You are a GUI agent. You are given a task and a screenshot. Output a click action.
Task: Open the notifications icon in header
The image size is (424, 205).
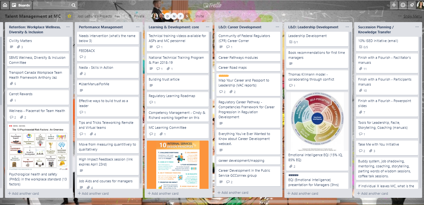click(412, 5)
